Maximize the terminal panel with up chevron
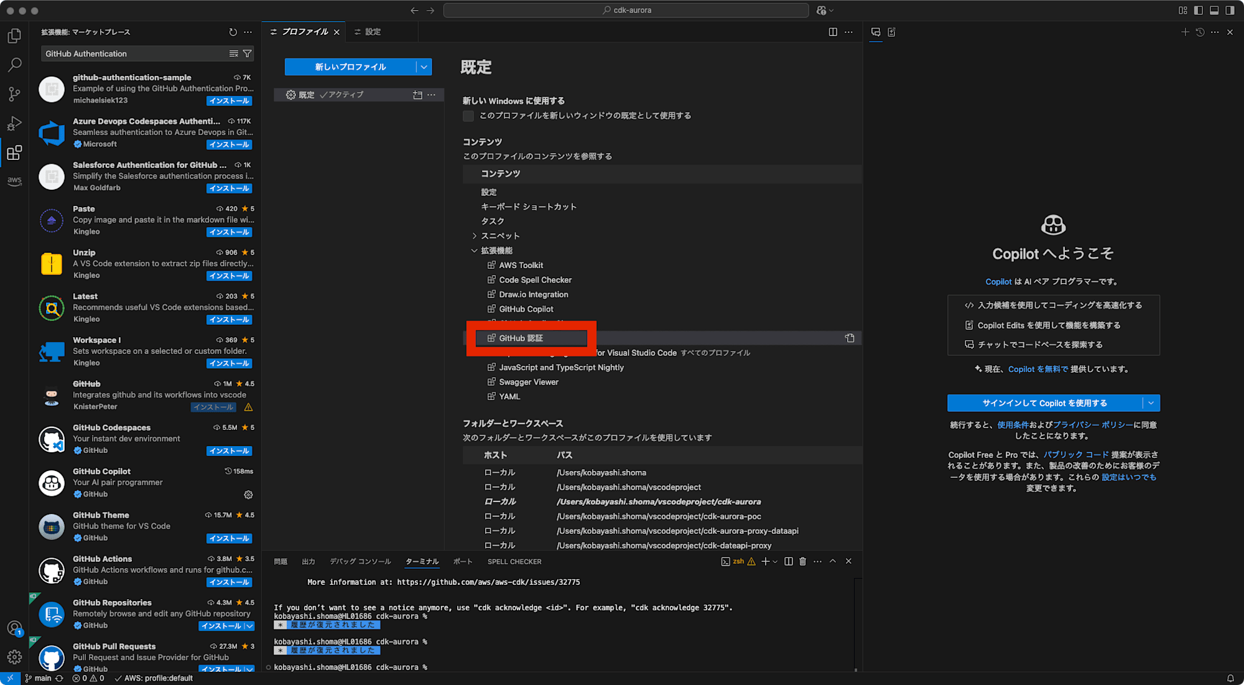Image resolution: width=1244 pixels, height=685 pixels. [833, 562]
